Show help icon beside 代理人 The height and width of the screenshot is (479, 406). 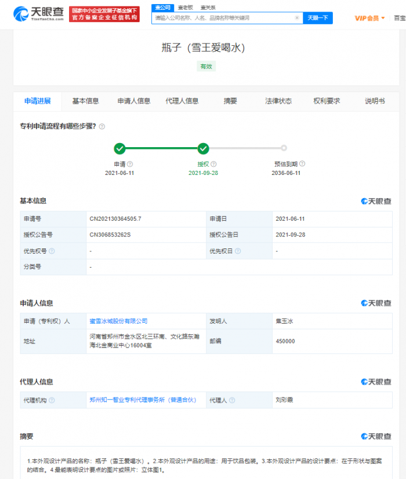coord(232,400)
